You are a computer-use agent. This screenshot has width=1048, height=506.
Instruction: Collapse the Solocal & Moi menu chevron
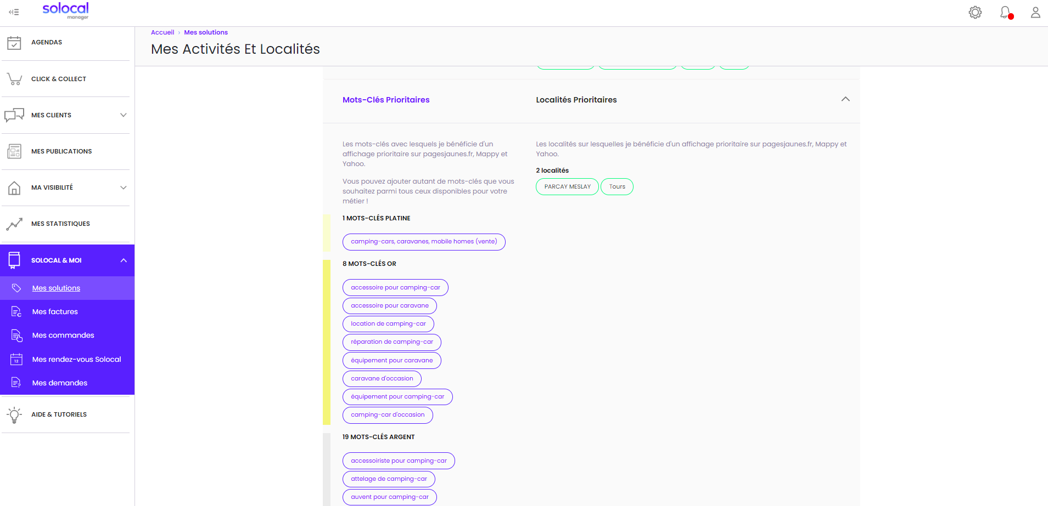point(124,260)
